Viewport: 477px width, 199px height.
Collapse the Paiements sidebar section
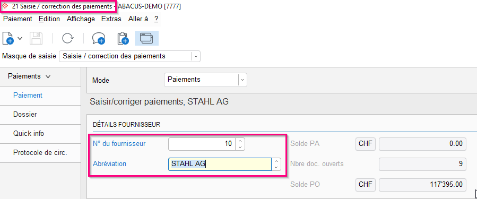[29, 76]
